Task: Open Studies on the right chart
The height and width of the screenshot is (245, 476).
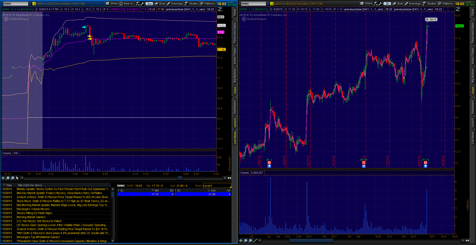Action: [x=429, y=4]
